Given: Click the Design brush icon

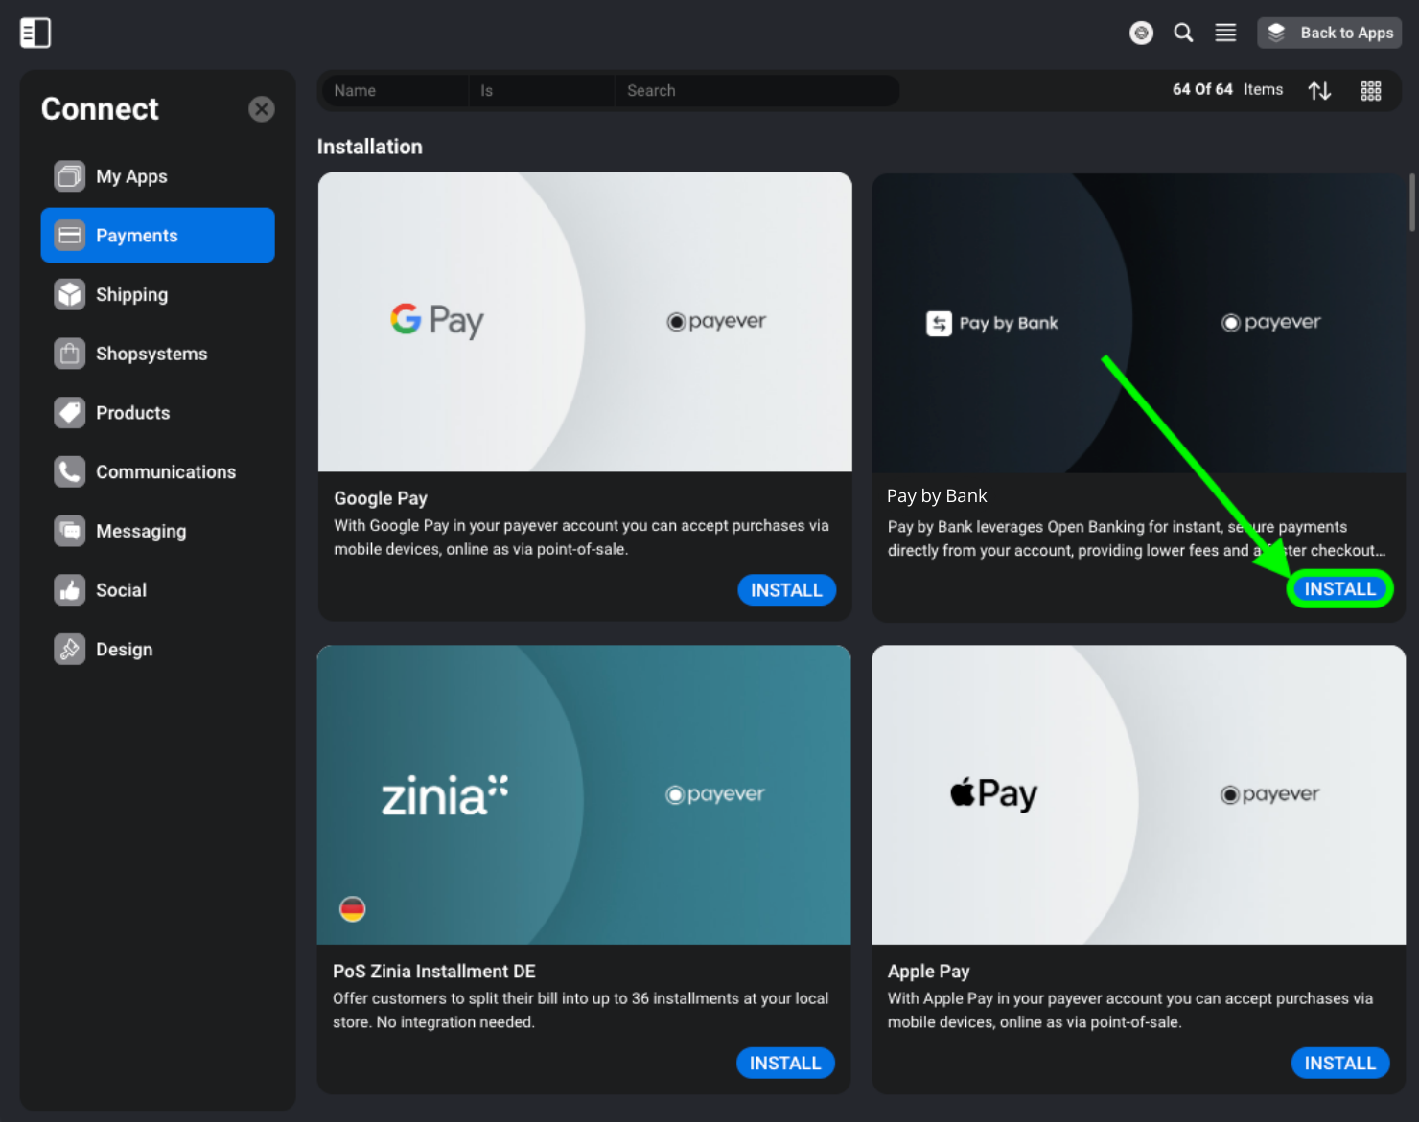Looking at the screenshot, I should [70, 650].
